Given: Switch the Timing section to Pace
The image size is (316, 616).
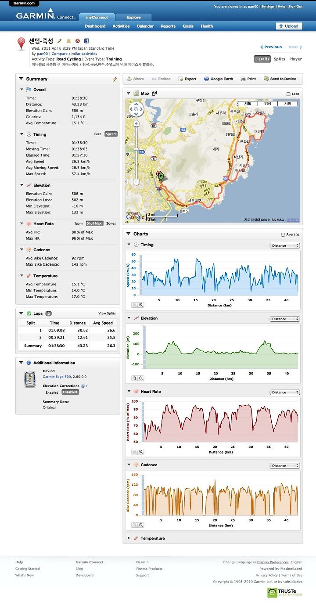Looking at the screenshot, I should [x=98, y=134].
